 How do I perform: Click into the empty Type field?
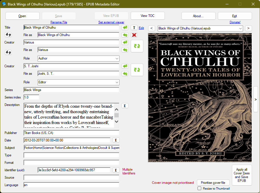(71, 155)
